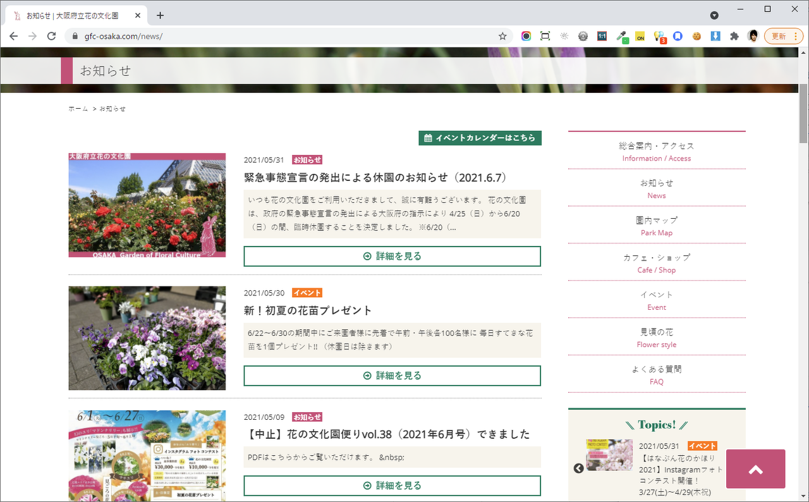Open a new browser tab
809x502 pixels.
[160, 15]
